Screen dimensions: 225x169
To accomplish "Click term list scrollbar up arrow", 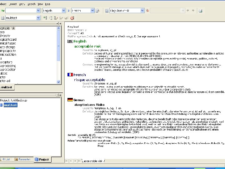I will (58, 28).
